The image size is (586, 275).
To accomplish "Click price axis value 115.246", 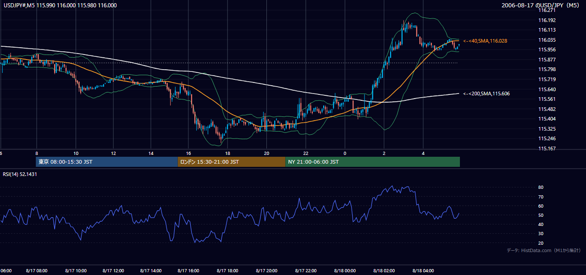I will coord(547,138).
